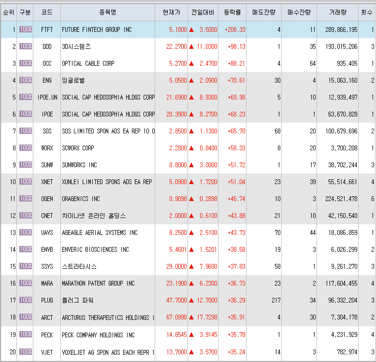Select SOS LIMITED SPON ADS stock name
Viewport: 376px width, 362px height.
click(x=108, y=131)
